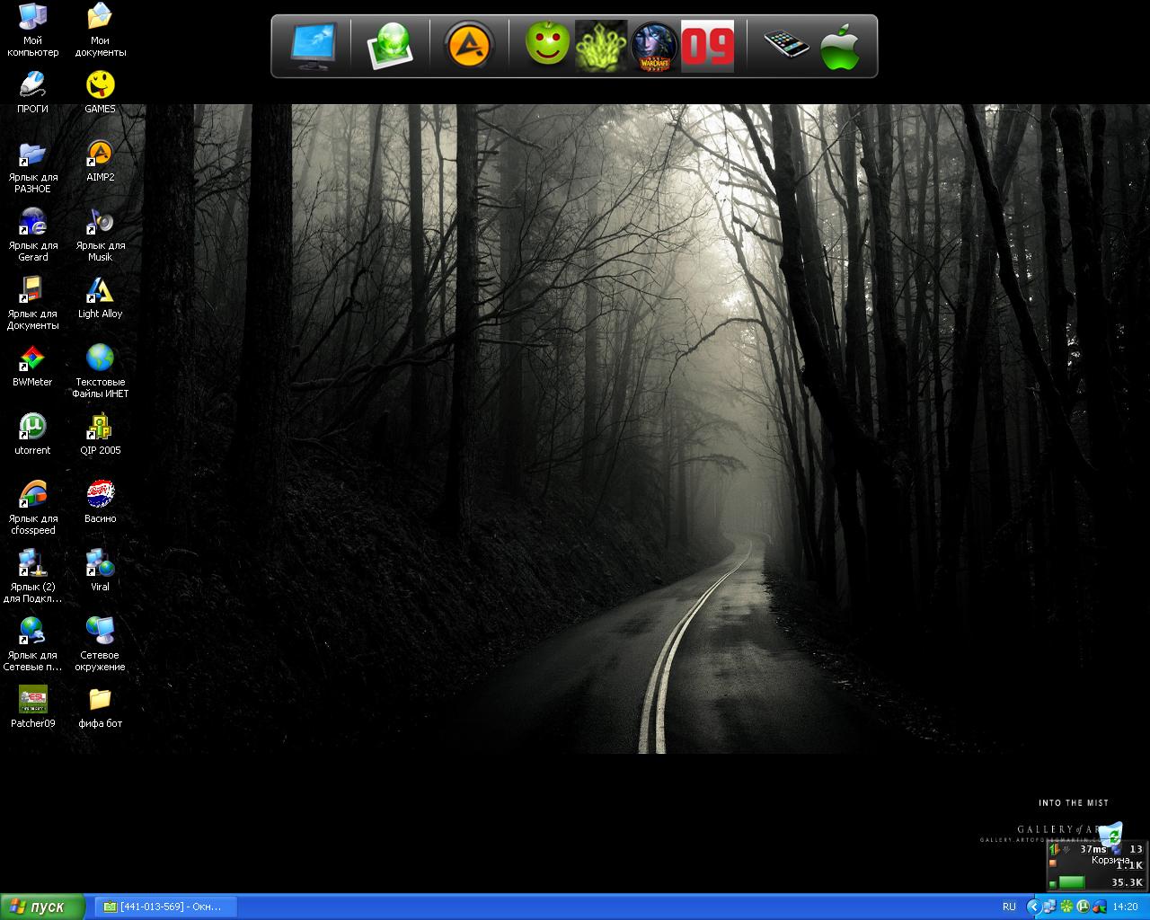Select the Ярлык для РАЗНОЕ shortcut
Image resolution: width=1150 pixels, height=920 pixels.
pyautogui.click(x=33, y=167)
